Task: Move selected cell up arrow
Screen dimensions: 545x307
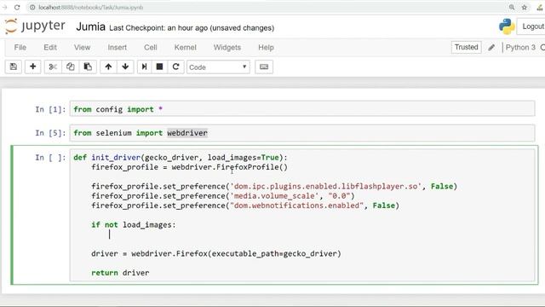Action: [108, 67]
